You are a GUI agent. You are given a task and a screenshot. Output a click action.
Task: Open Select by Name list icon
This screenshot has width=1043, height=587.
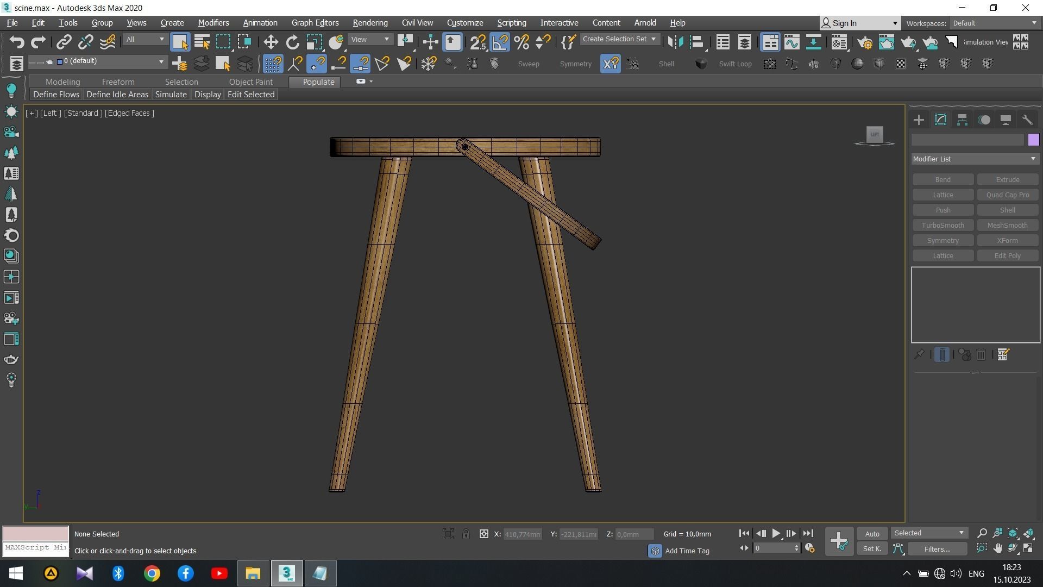(x=202, y=42)
